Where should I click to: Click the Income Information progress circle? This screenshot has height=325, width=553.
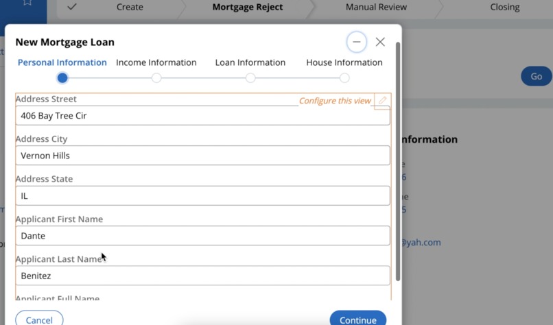coord(156,78)
